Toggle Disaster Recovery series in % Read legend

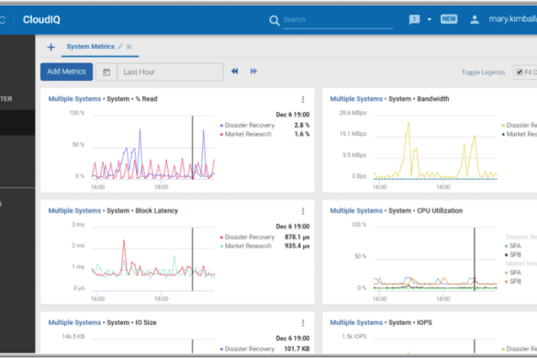point(250,126)
